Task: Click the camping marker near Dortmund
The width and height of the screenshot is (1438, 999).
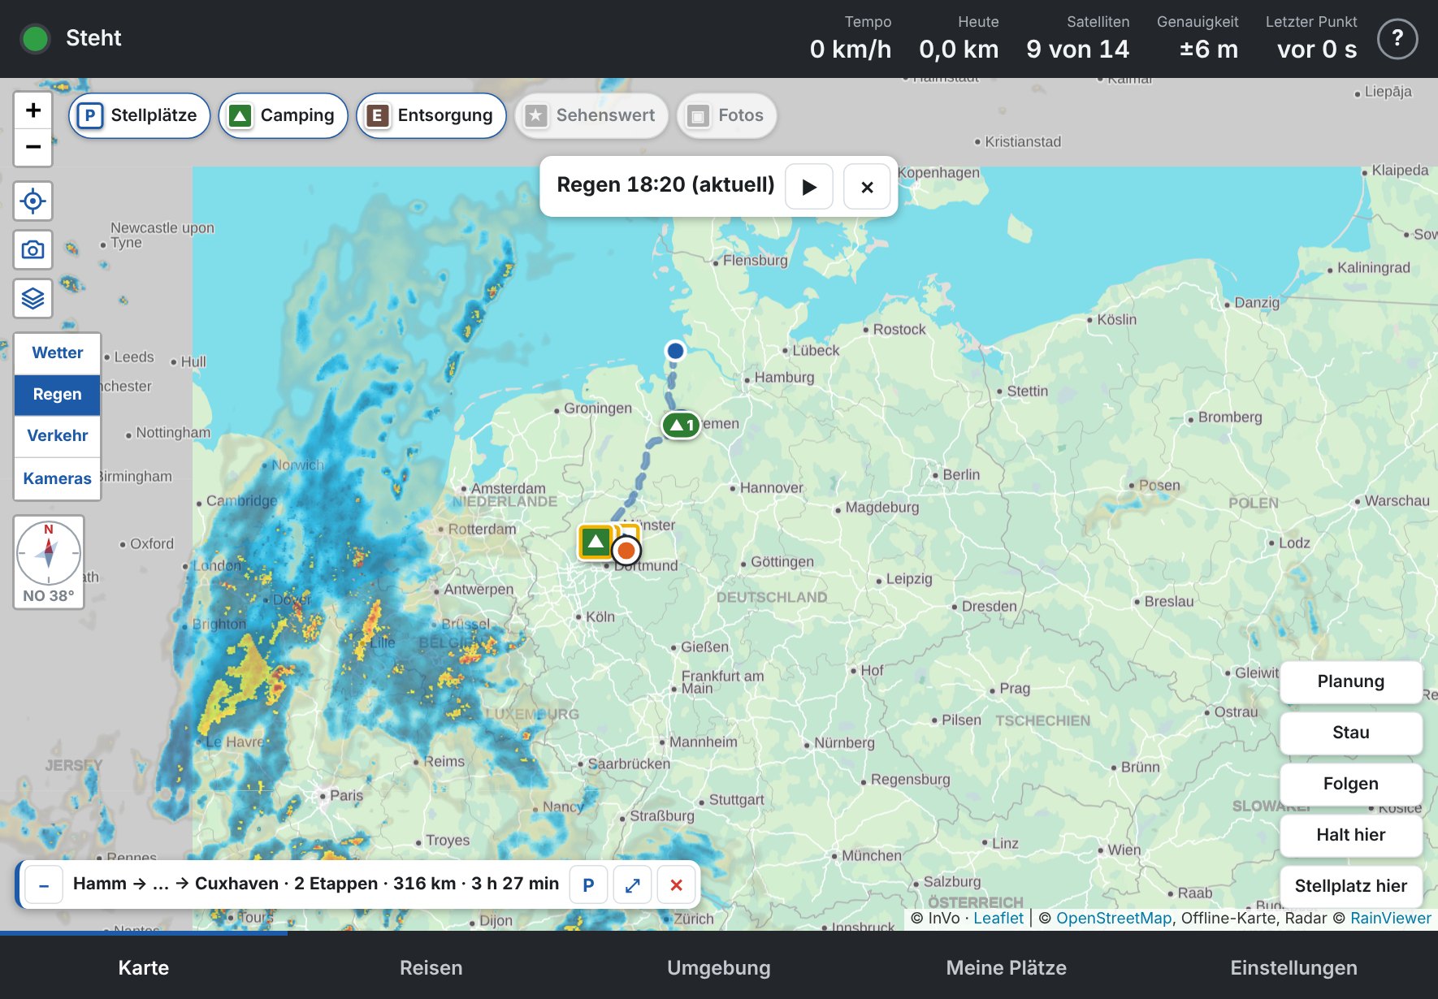Action: click(x=596, y=542)
